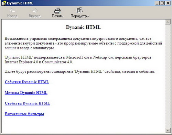Screen dimensions: 172x135
Task: Open link Свойства Dynamic HTML
Action: coord(27,103)
